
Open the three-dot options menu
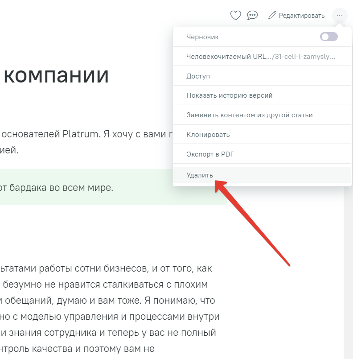[x=340, y=15]
